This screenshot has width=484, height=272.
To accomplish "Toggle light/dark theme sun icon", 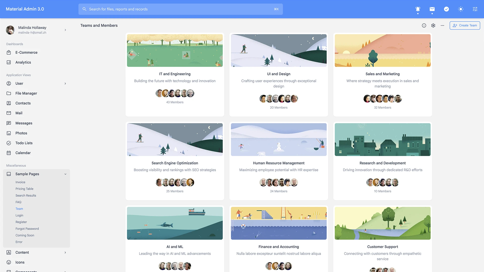I will tap(461, 9).
